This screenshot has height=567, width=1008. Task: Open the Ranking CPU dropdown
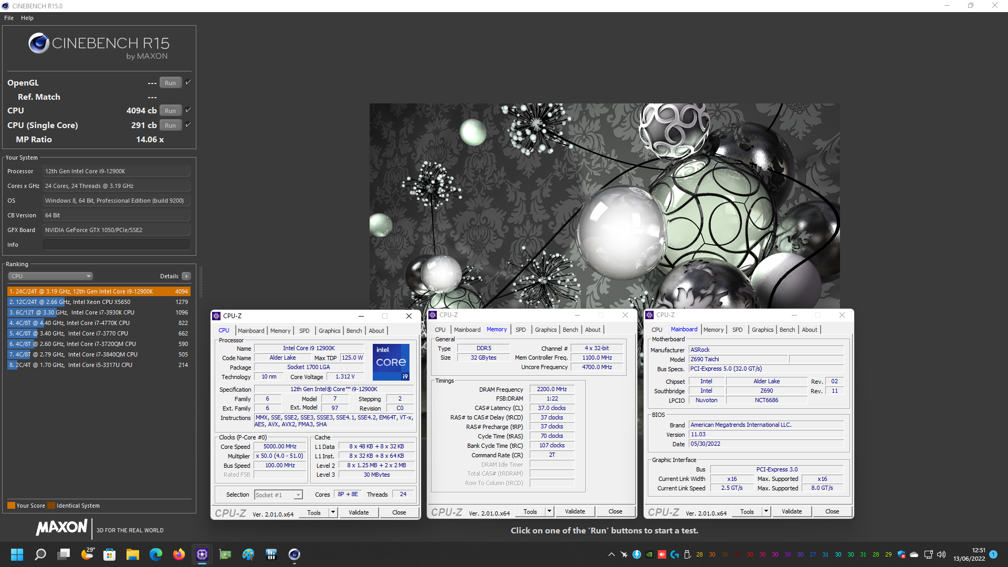pos(50,276)
